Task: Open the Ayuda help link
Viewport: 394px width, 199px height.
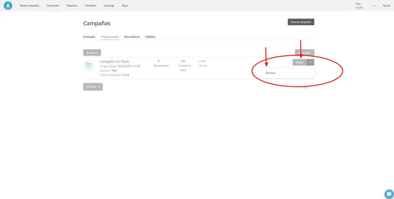Action: 386,6
